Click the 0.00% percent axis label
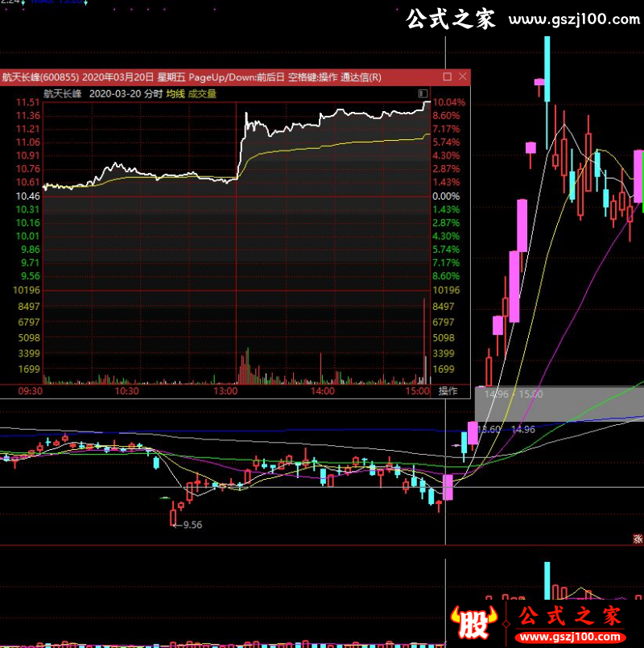Viewport: 644px width, 648px height. (446, 196)
